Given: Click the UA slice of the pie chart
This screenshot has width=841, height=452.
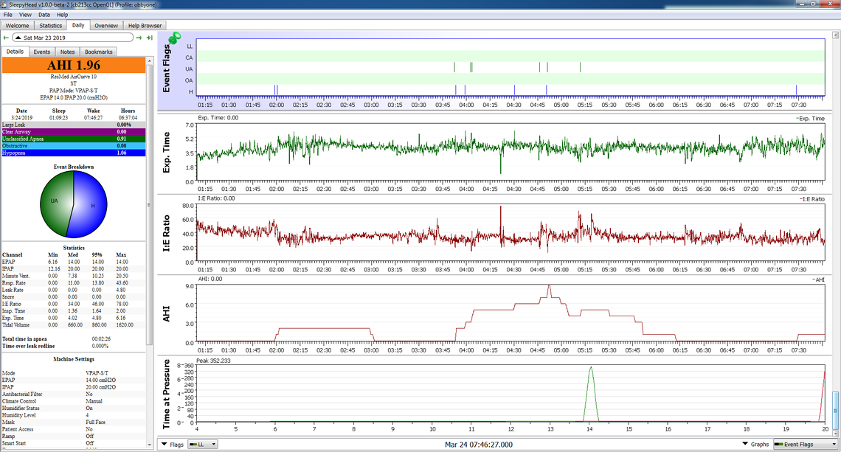Looking at the screenshot, I should tap(55, 204).
